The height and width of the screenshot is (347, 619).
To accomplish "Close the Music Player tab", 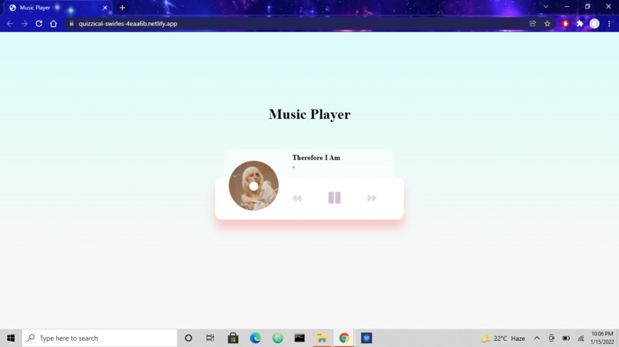I will coord(105,8).
